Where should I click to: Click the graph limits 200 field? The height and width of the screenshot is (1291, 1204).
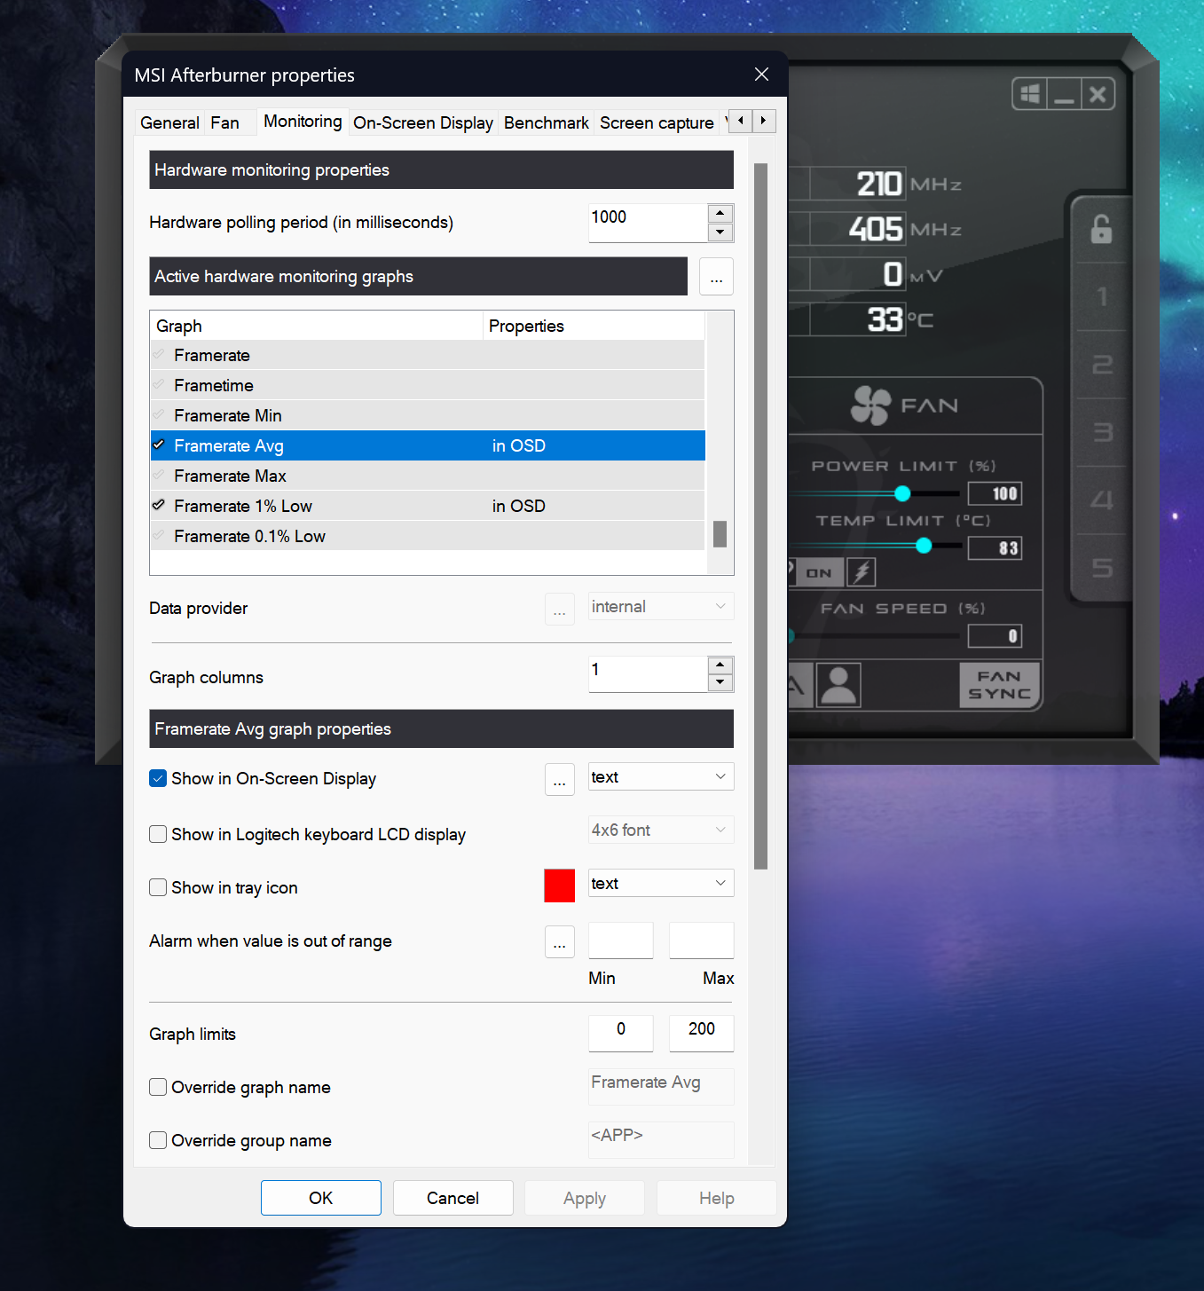point(702,1034)
